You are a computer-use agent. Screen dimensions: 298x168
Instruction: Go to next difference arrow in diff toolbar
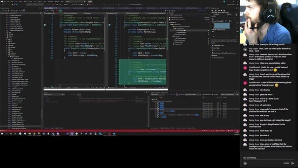47,11
